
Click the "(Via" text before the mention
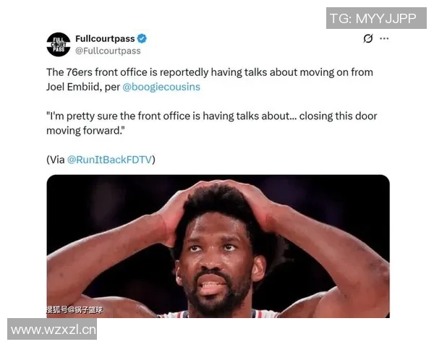[56, 160]
